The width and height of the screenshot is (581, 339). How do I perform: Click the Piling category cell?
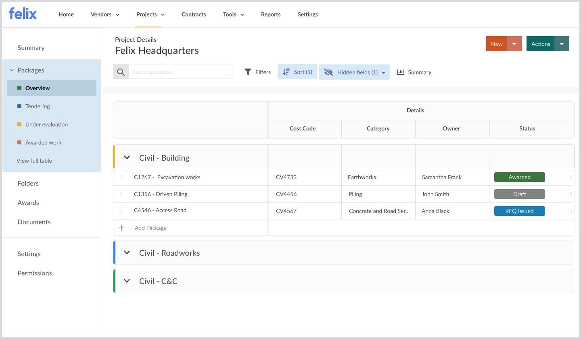(355, 194)
